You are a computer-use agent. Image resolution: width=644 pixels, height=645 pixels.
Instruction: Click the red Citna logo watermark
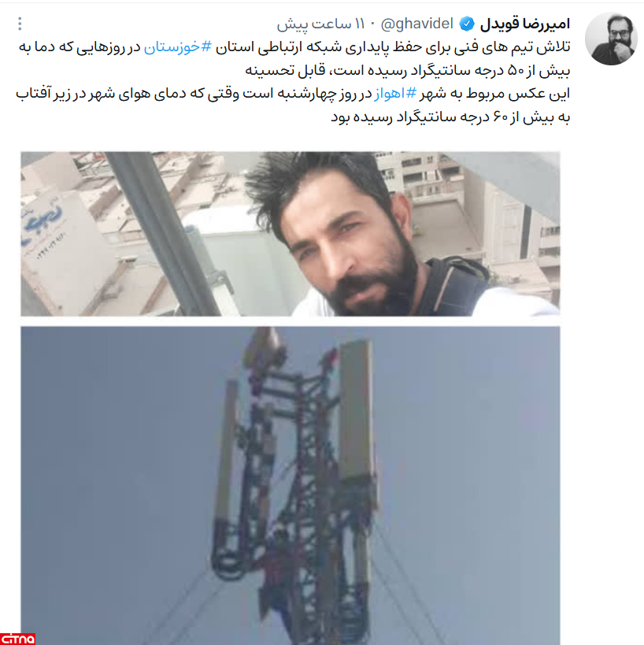[17, 639]
